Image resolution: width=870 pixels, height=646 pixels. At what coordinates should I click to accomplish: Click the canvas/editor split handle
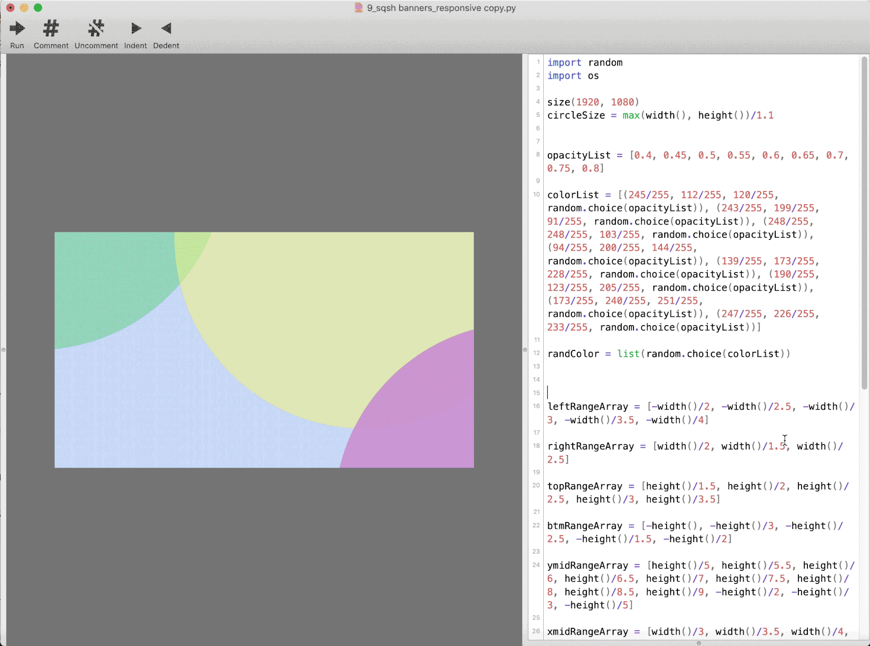pos(525,349)
